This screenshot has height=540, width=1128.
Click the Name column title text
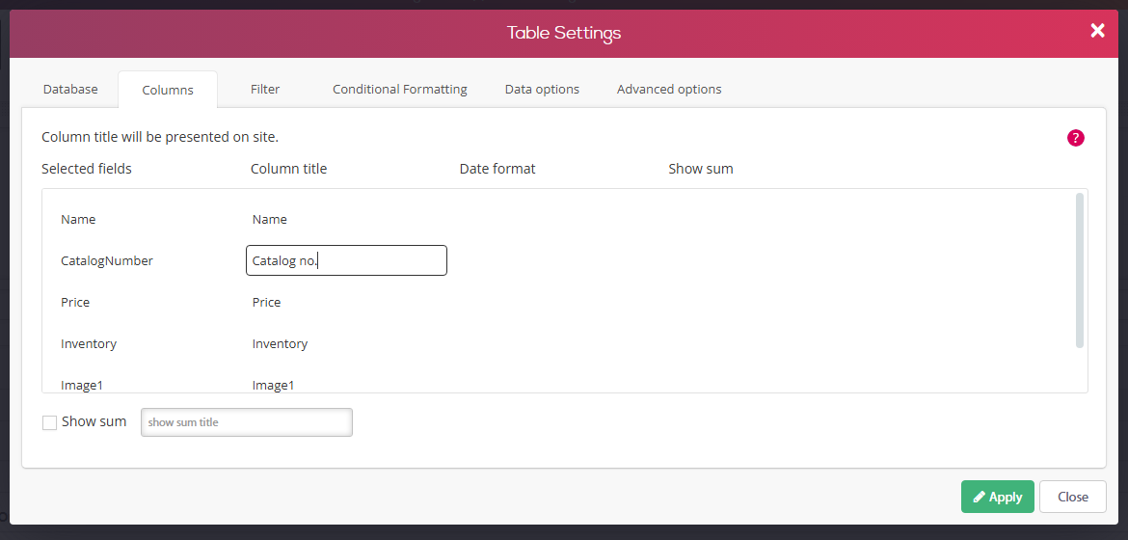pyautogui.click(x=270, y=220)
